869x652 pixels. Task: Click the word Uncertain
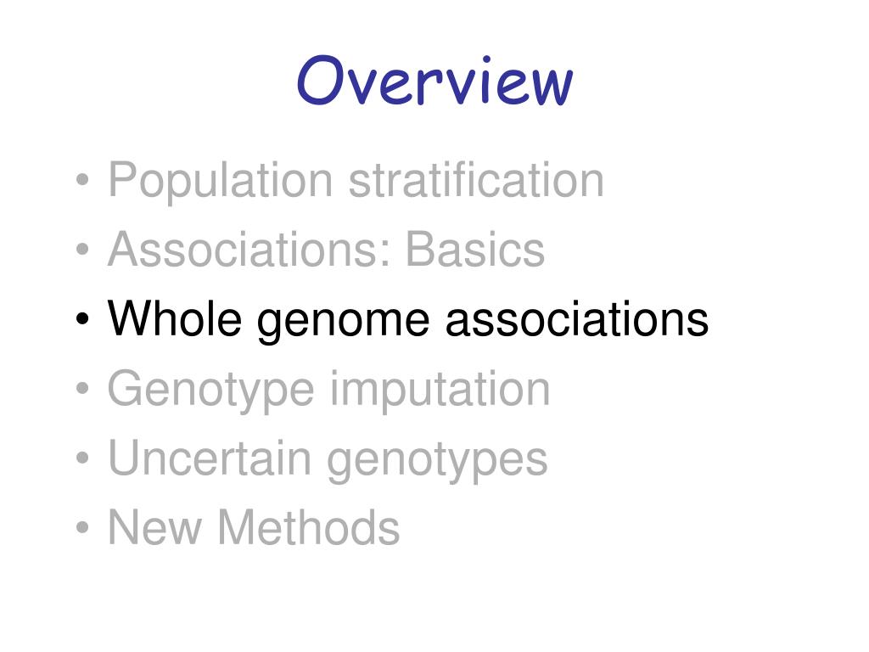tap(210, 458)
